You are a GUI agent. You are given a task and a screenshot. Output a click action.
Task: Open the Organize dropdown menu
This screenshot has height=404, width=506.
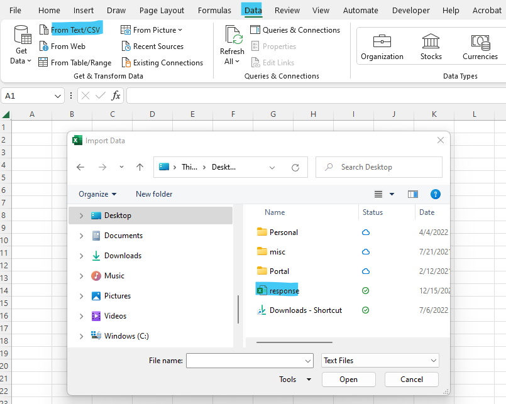[97, 194]
